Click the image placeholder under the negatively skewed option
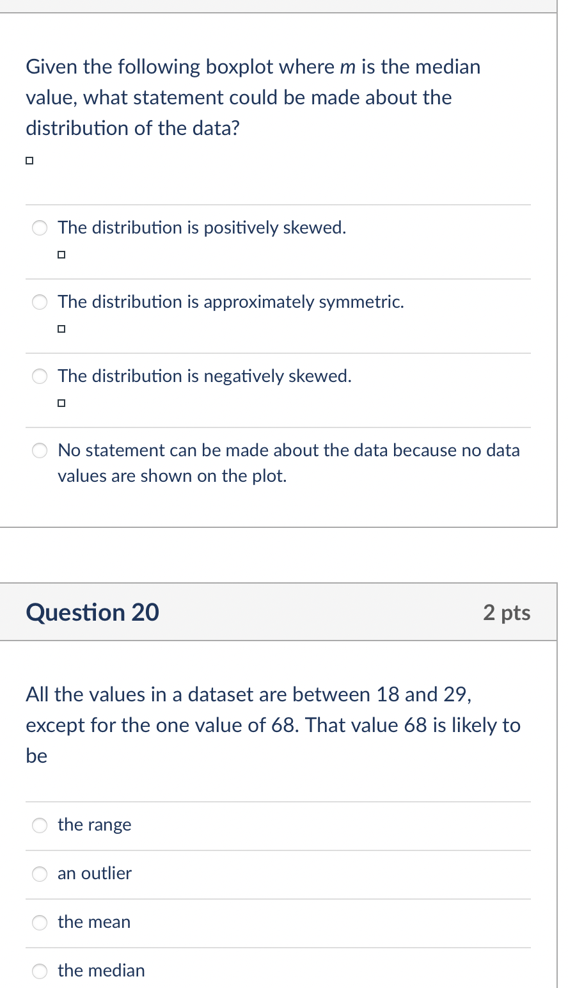The image size is (568, 988). click(61, 402)
